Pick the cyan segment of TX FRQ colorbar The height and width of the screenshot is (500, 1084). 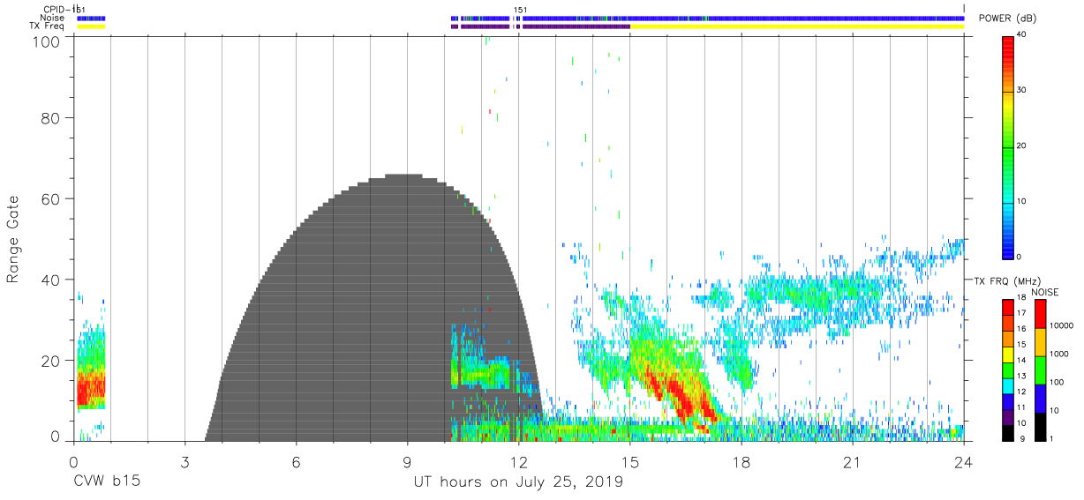click(x=1007, y=384)
